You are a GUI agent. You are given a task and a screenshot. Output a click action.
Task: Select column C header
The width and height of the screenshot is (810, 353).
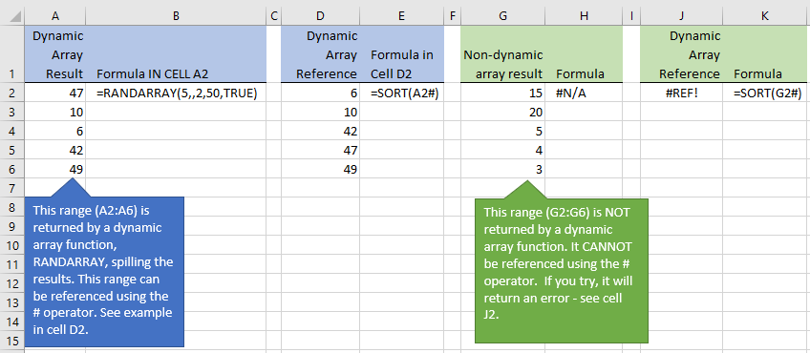(274, 16)
